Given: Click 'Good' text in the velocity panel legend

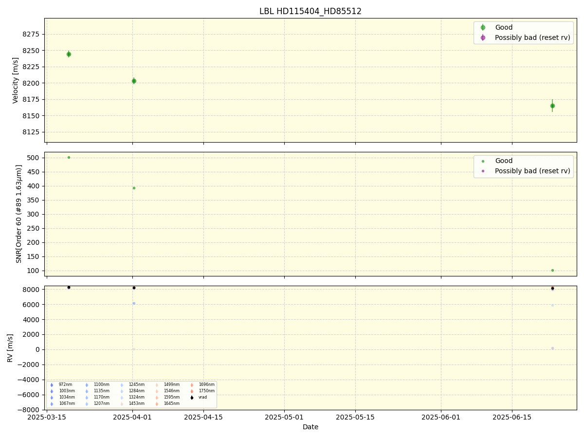Looking at the screenshot, I should click(x=504, y=28).
